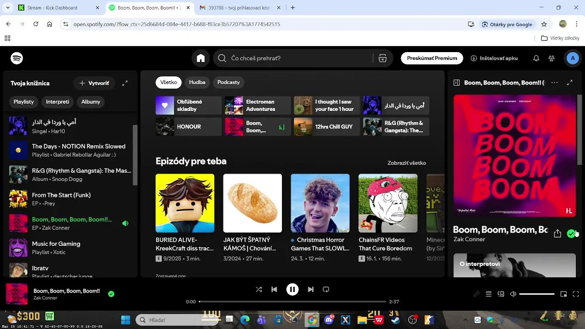Filter library by Albumy
The image size is (585, 329).
[x=90, y=102]
